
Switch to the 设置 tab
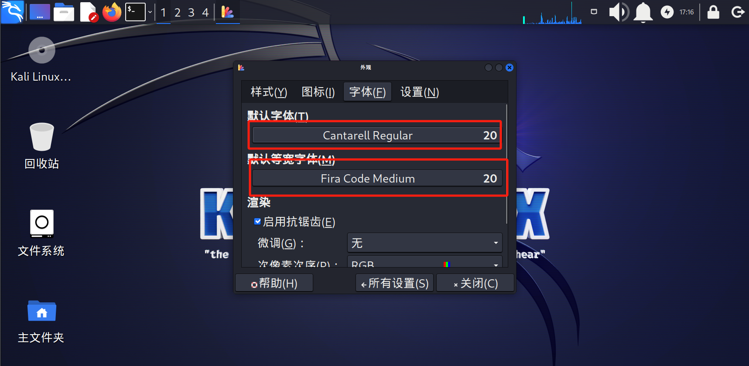(x=420, y=92)
